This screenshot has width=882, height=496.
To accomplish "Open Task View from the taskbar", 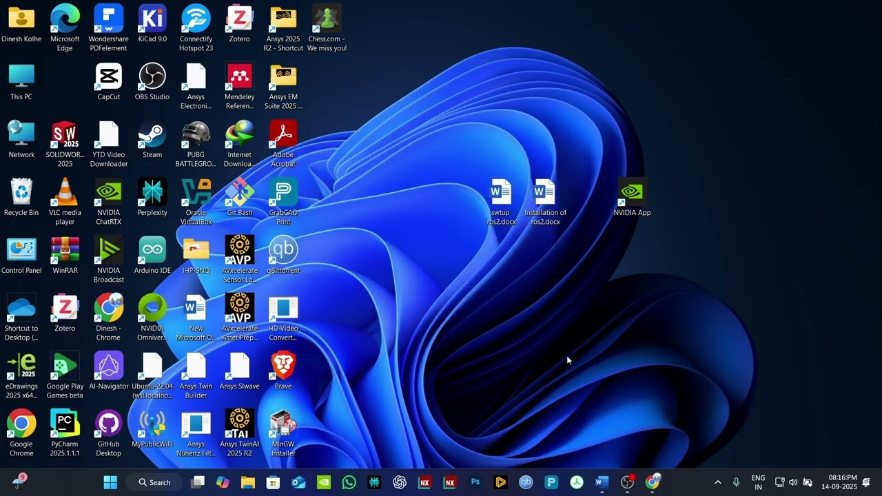I will coord(198,482).
